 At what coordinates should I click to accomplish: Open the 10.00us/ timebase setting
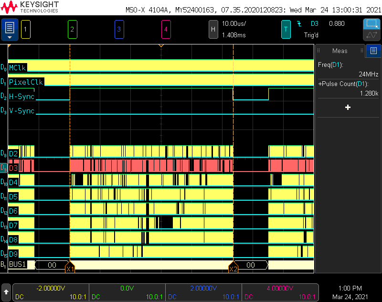(234, 23)
